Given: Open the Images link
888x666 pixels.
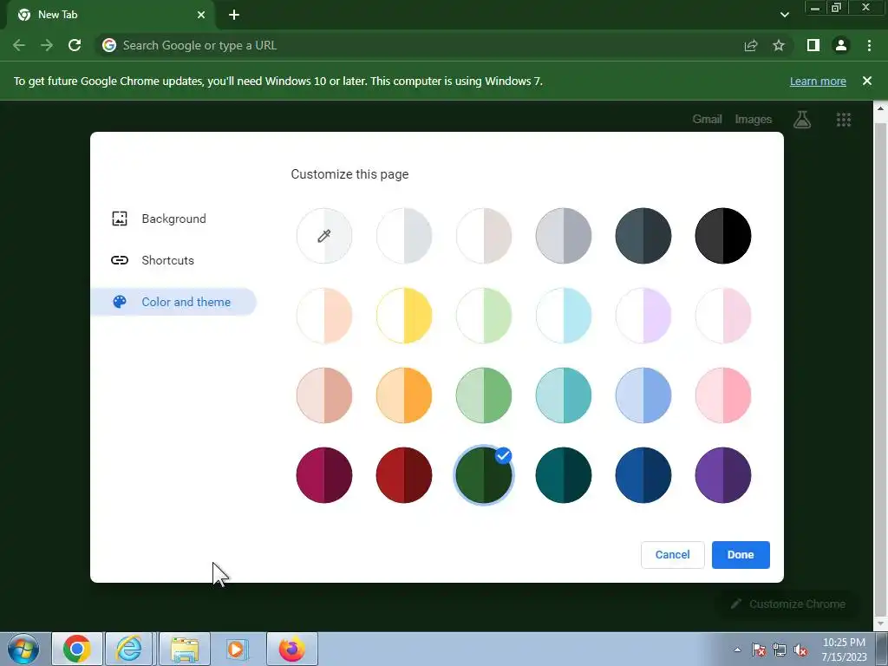Looking at the screenshot, I should (x=754, y=119).
